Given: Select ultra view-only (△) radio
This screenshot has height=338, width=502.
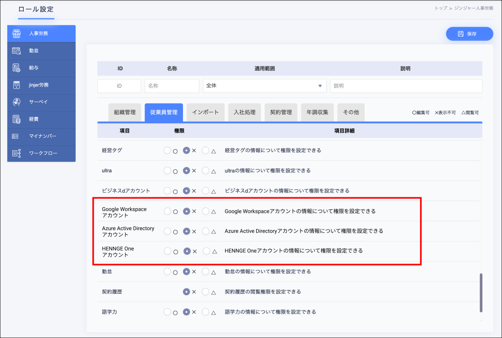Looking at the screenshot, I should pyautogui.click(x=205, y=171).
